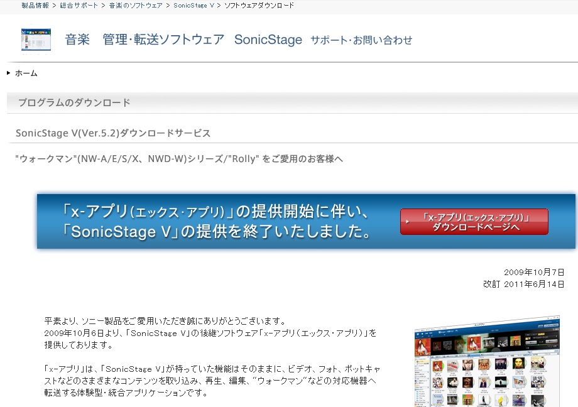Navigate to 音楽のソフトウェア via breadcrumb

pos(135,5)
